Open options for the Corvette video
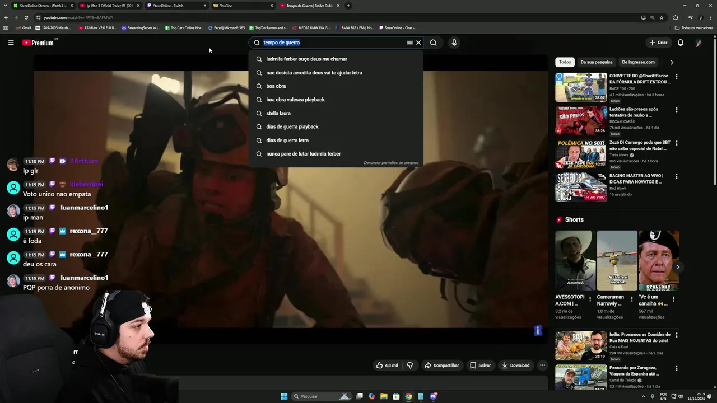The height and width of the screenshot is (403, 717). point(676,77)
